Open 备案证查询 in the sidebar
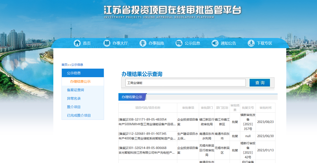 point(75,90)
